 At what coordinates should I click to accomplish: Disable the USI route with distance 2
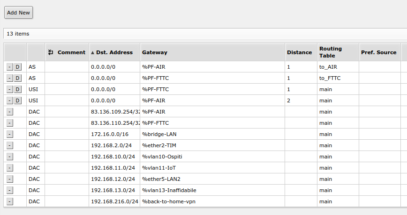click(18, 100)
